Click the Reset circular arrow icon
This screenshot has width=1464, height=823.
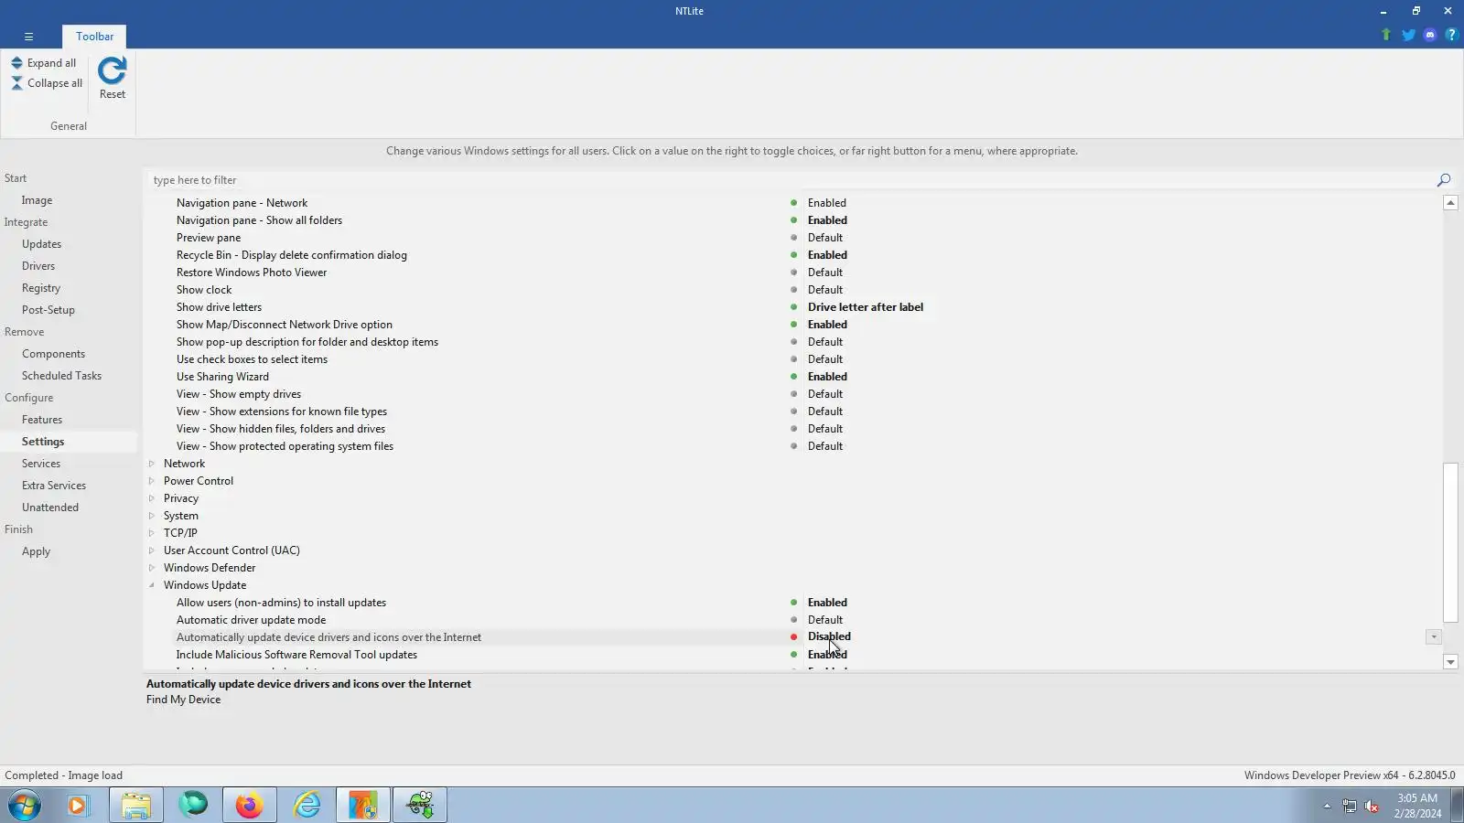click(112, 70)
